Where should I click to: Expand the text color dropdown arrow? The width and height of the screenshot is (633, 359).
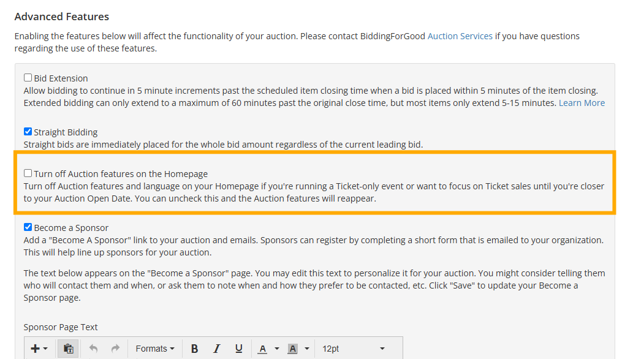(277, 349)
